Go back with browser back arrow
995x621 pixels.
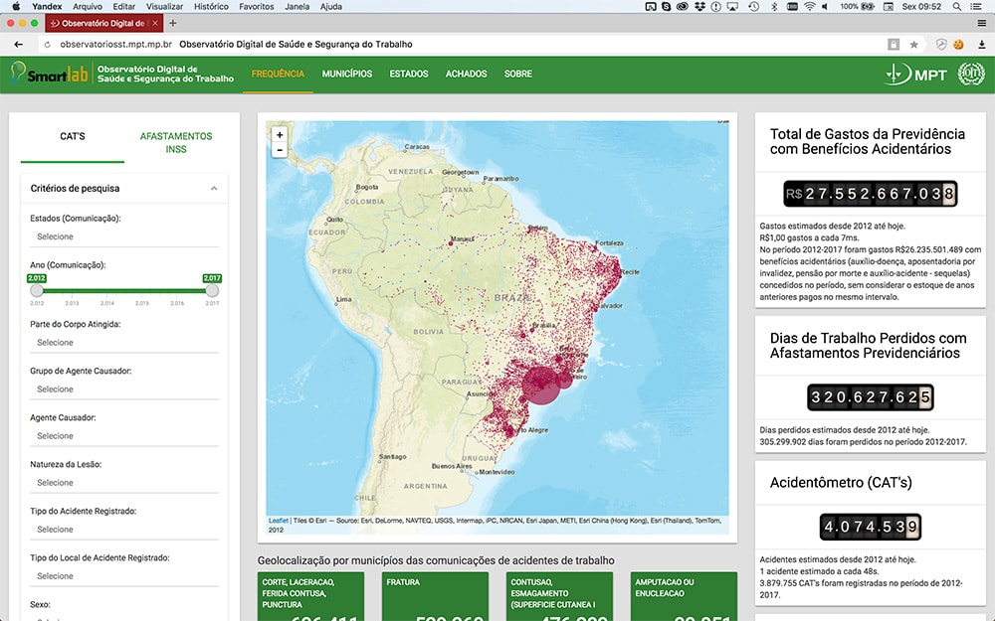18,45
